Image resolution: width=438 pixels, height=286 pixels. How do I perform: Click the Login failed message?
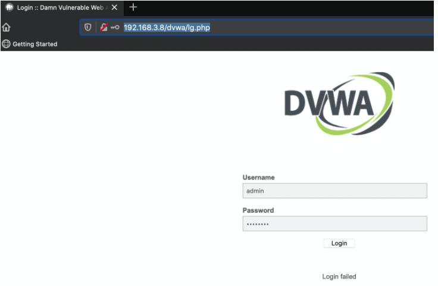point(339,276)
